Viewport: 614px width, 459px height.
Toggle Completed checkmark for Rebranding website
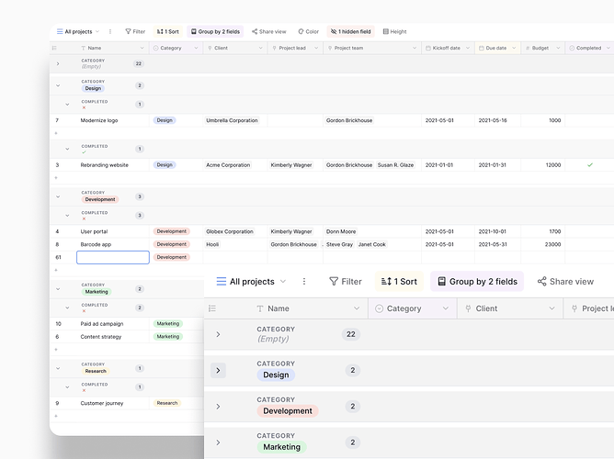(x=590, y=165)
